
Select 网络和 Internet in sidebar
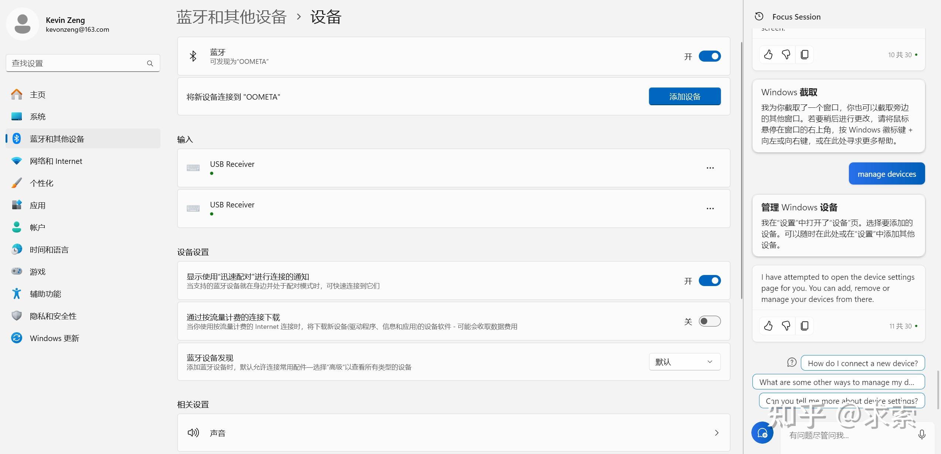coord(56,161)
